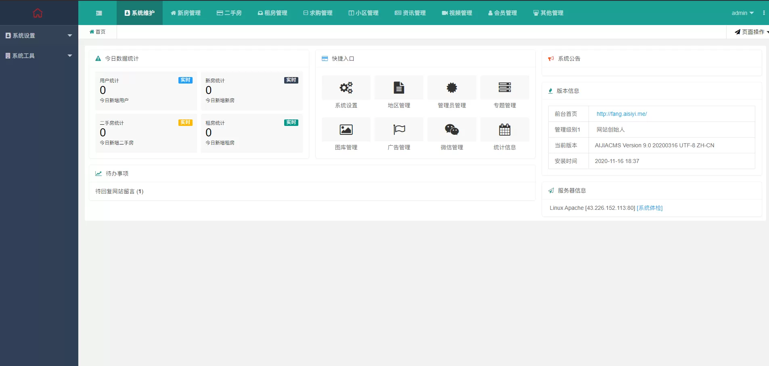Open the admin user dropdown
769x366 pixels.
click(742, 13)
